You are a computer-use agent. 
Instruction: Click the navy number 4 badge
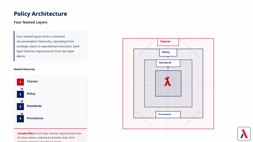(20, 119)
